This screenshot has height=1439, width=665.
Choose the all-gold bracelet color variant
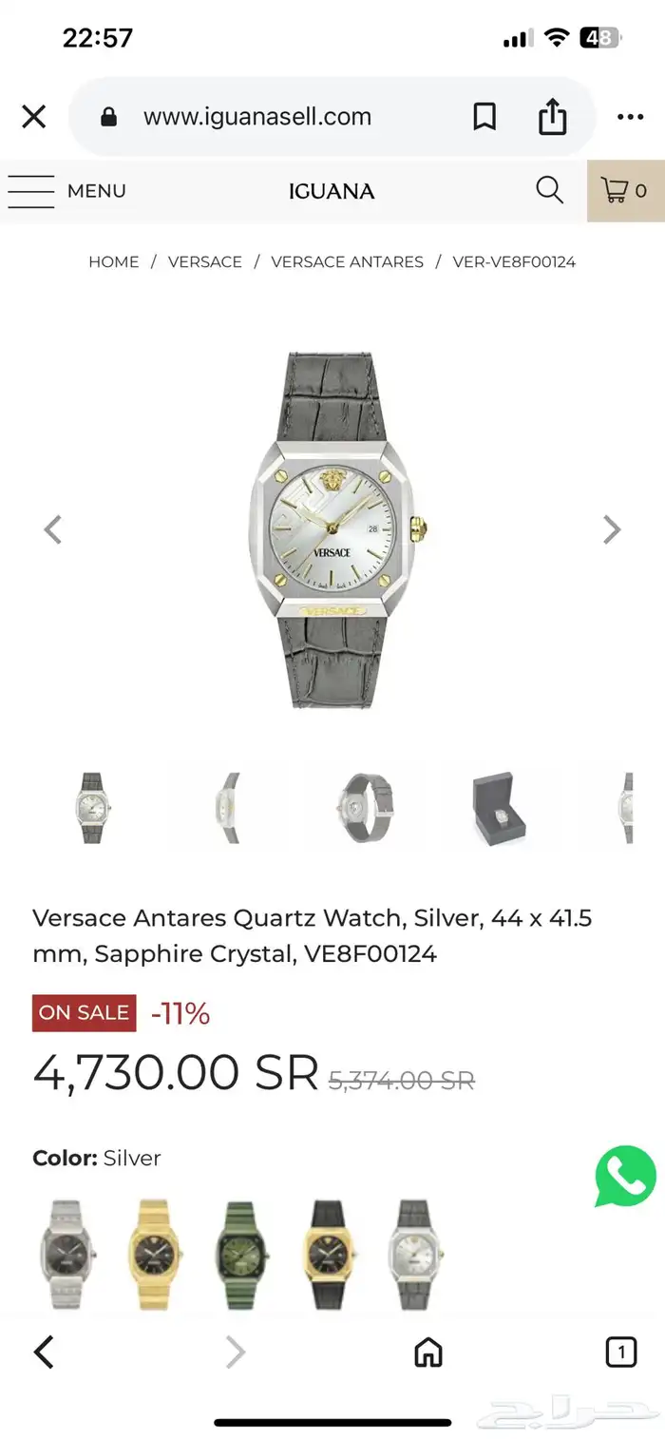tap(156, 1255)
